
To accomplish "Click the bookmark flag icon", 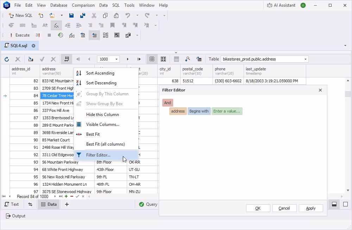I will pyautogui.click(x=113, y=25).
